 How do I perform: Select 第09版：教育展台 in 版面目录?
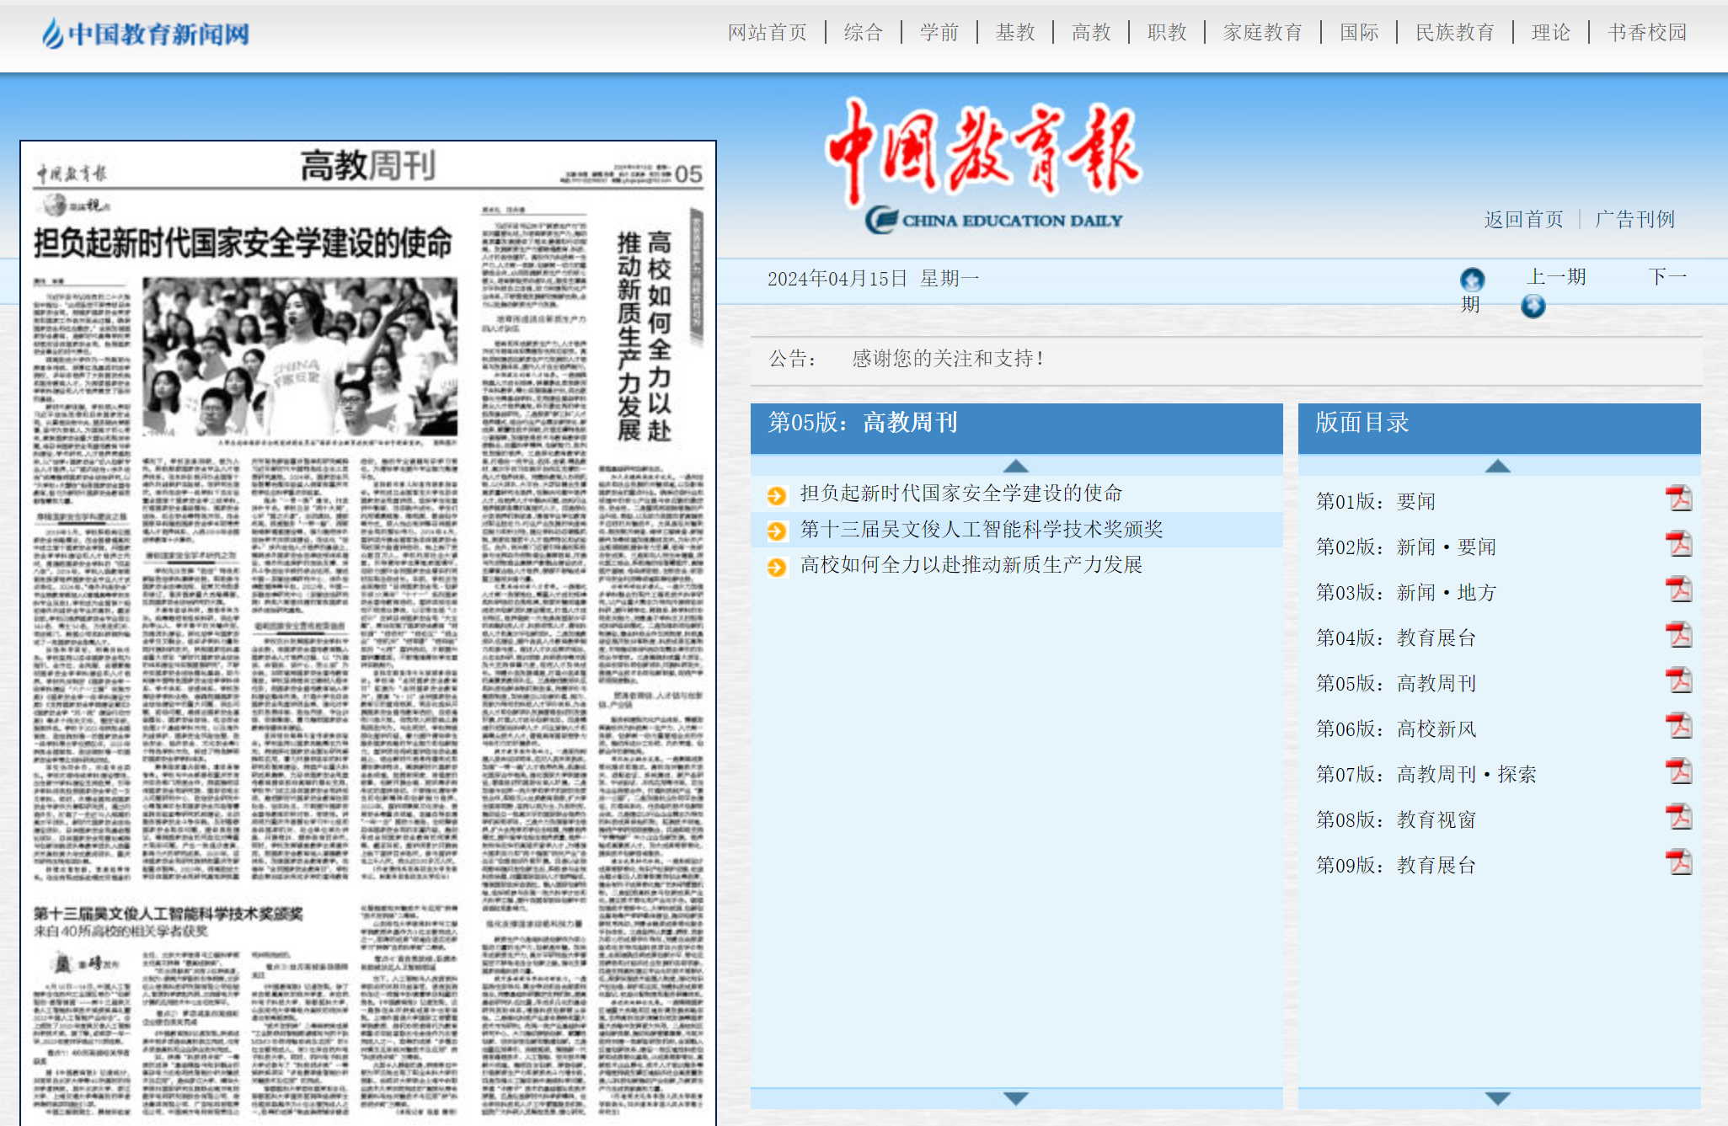(1396, 866)
